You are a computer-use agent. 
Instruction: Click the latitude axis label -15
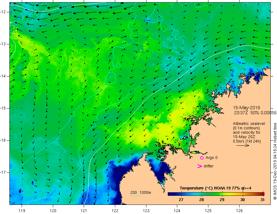[3, 108]
